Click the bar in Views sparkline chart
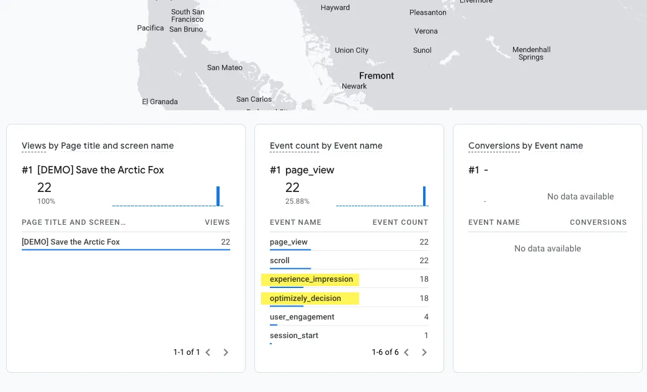The width and height of the screenshot is (647, 392). click(x=218, y=196)
